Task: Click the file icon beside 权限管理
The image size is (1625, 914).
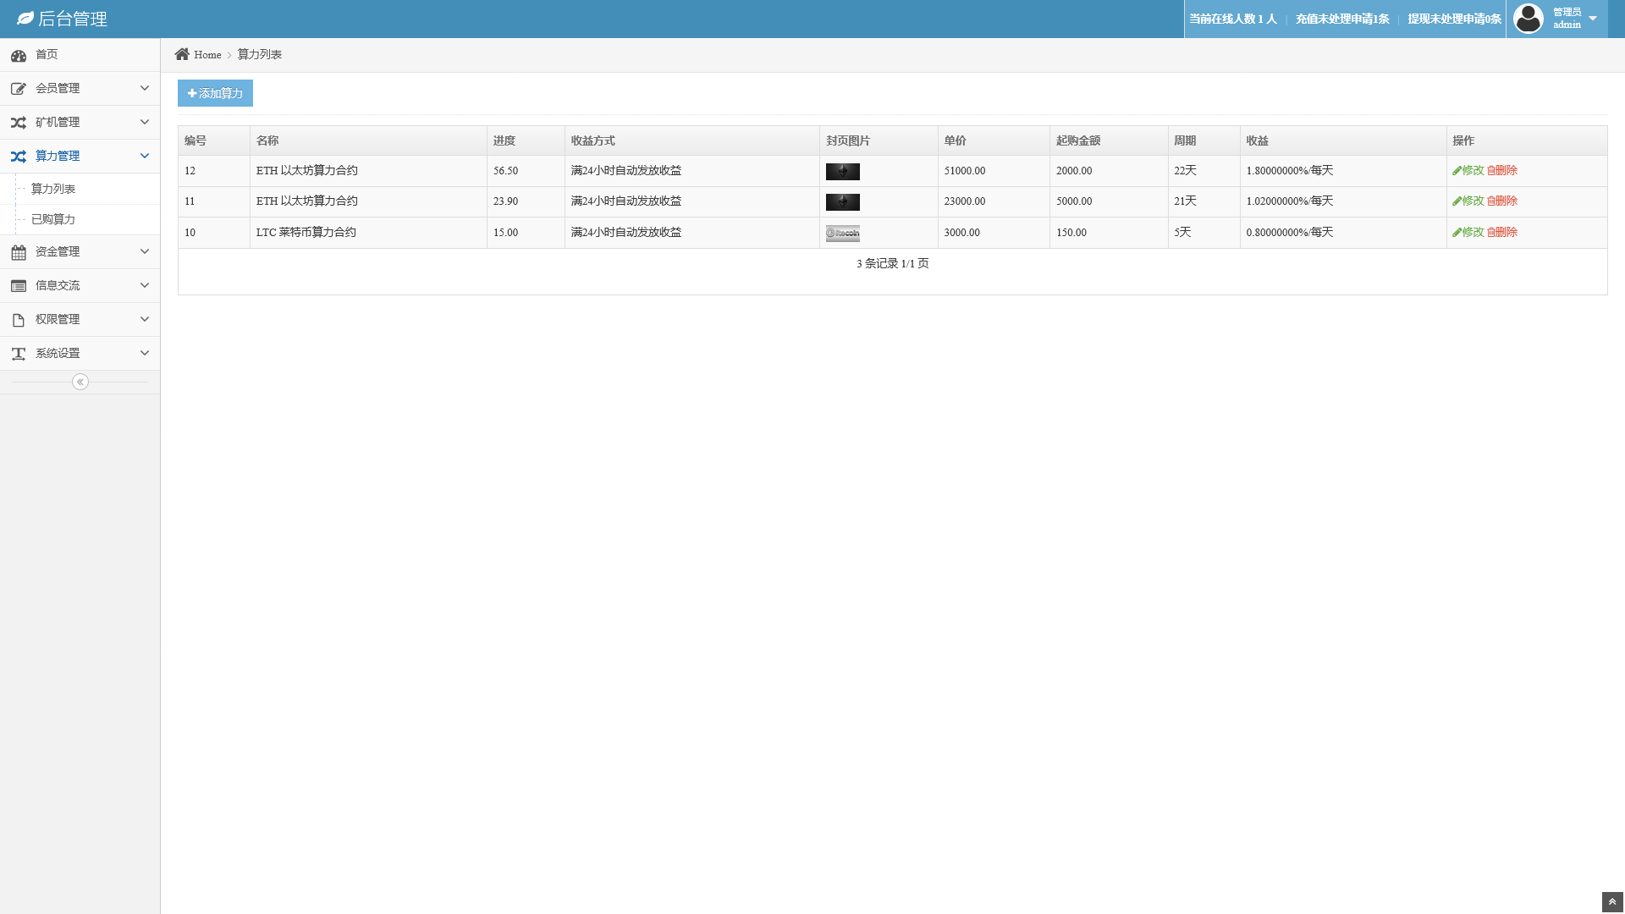Action: click(x=19, y=320)
